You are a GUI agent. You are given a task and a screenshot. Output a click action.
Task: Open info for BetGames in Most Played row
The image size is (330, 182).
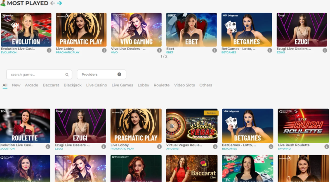(x=270, y=50)
